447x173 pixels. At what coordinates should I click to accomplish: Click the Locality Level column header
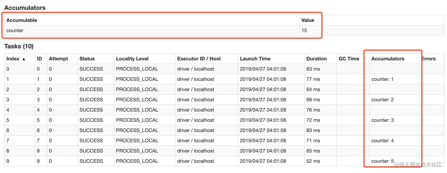coord(132,59)
